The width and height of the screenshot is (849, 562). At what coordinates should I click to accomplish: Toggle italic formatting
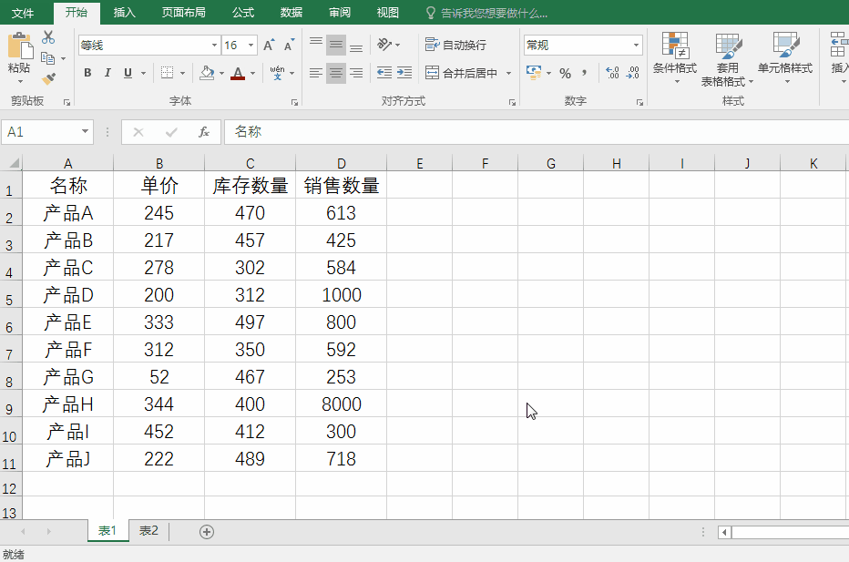(x=107, y=73)
